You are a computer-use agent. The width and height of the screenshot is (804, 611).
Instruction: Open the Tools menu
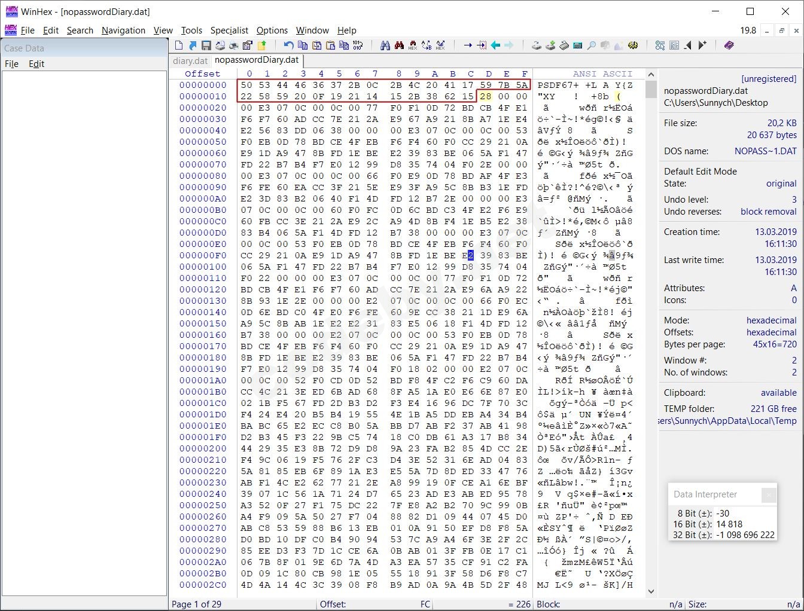pyautogui.click(x=191, y=30)
